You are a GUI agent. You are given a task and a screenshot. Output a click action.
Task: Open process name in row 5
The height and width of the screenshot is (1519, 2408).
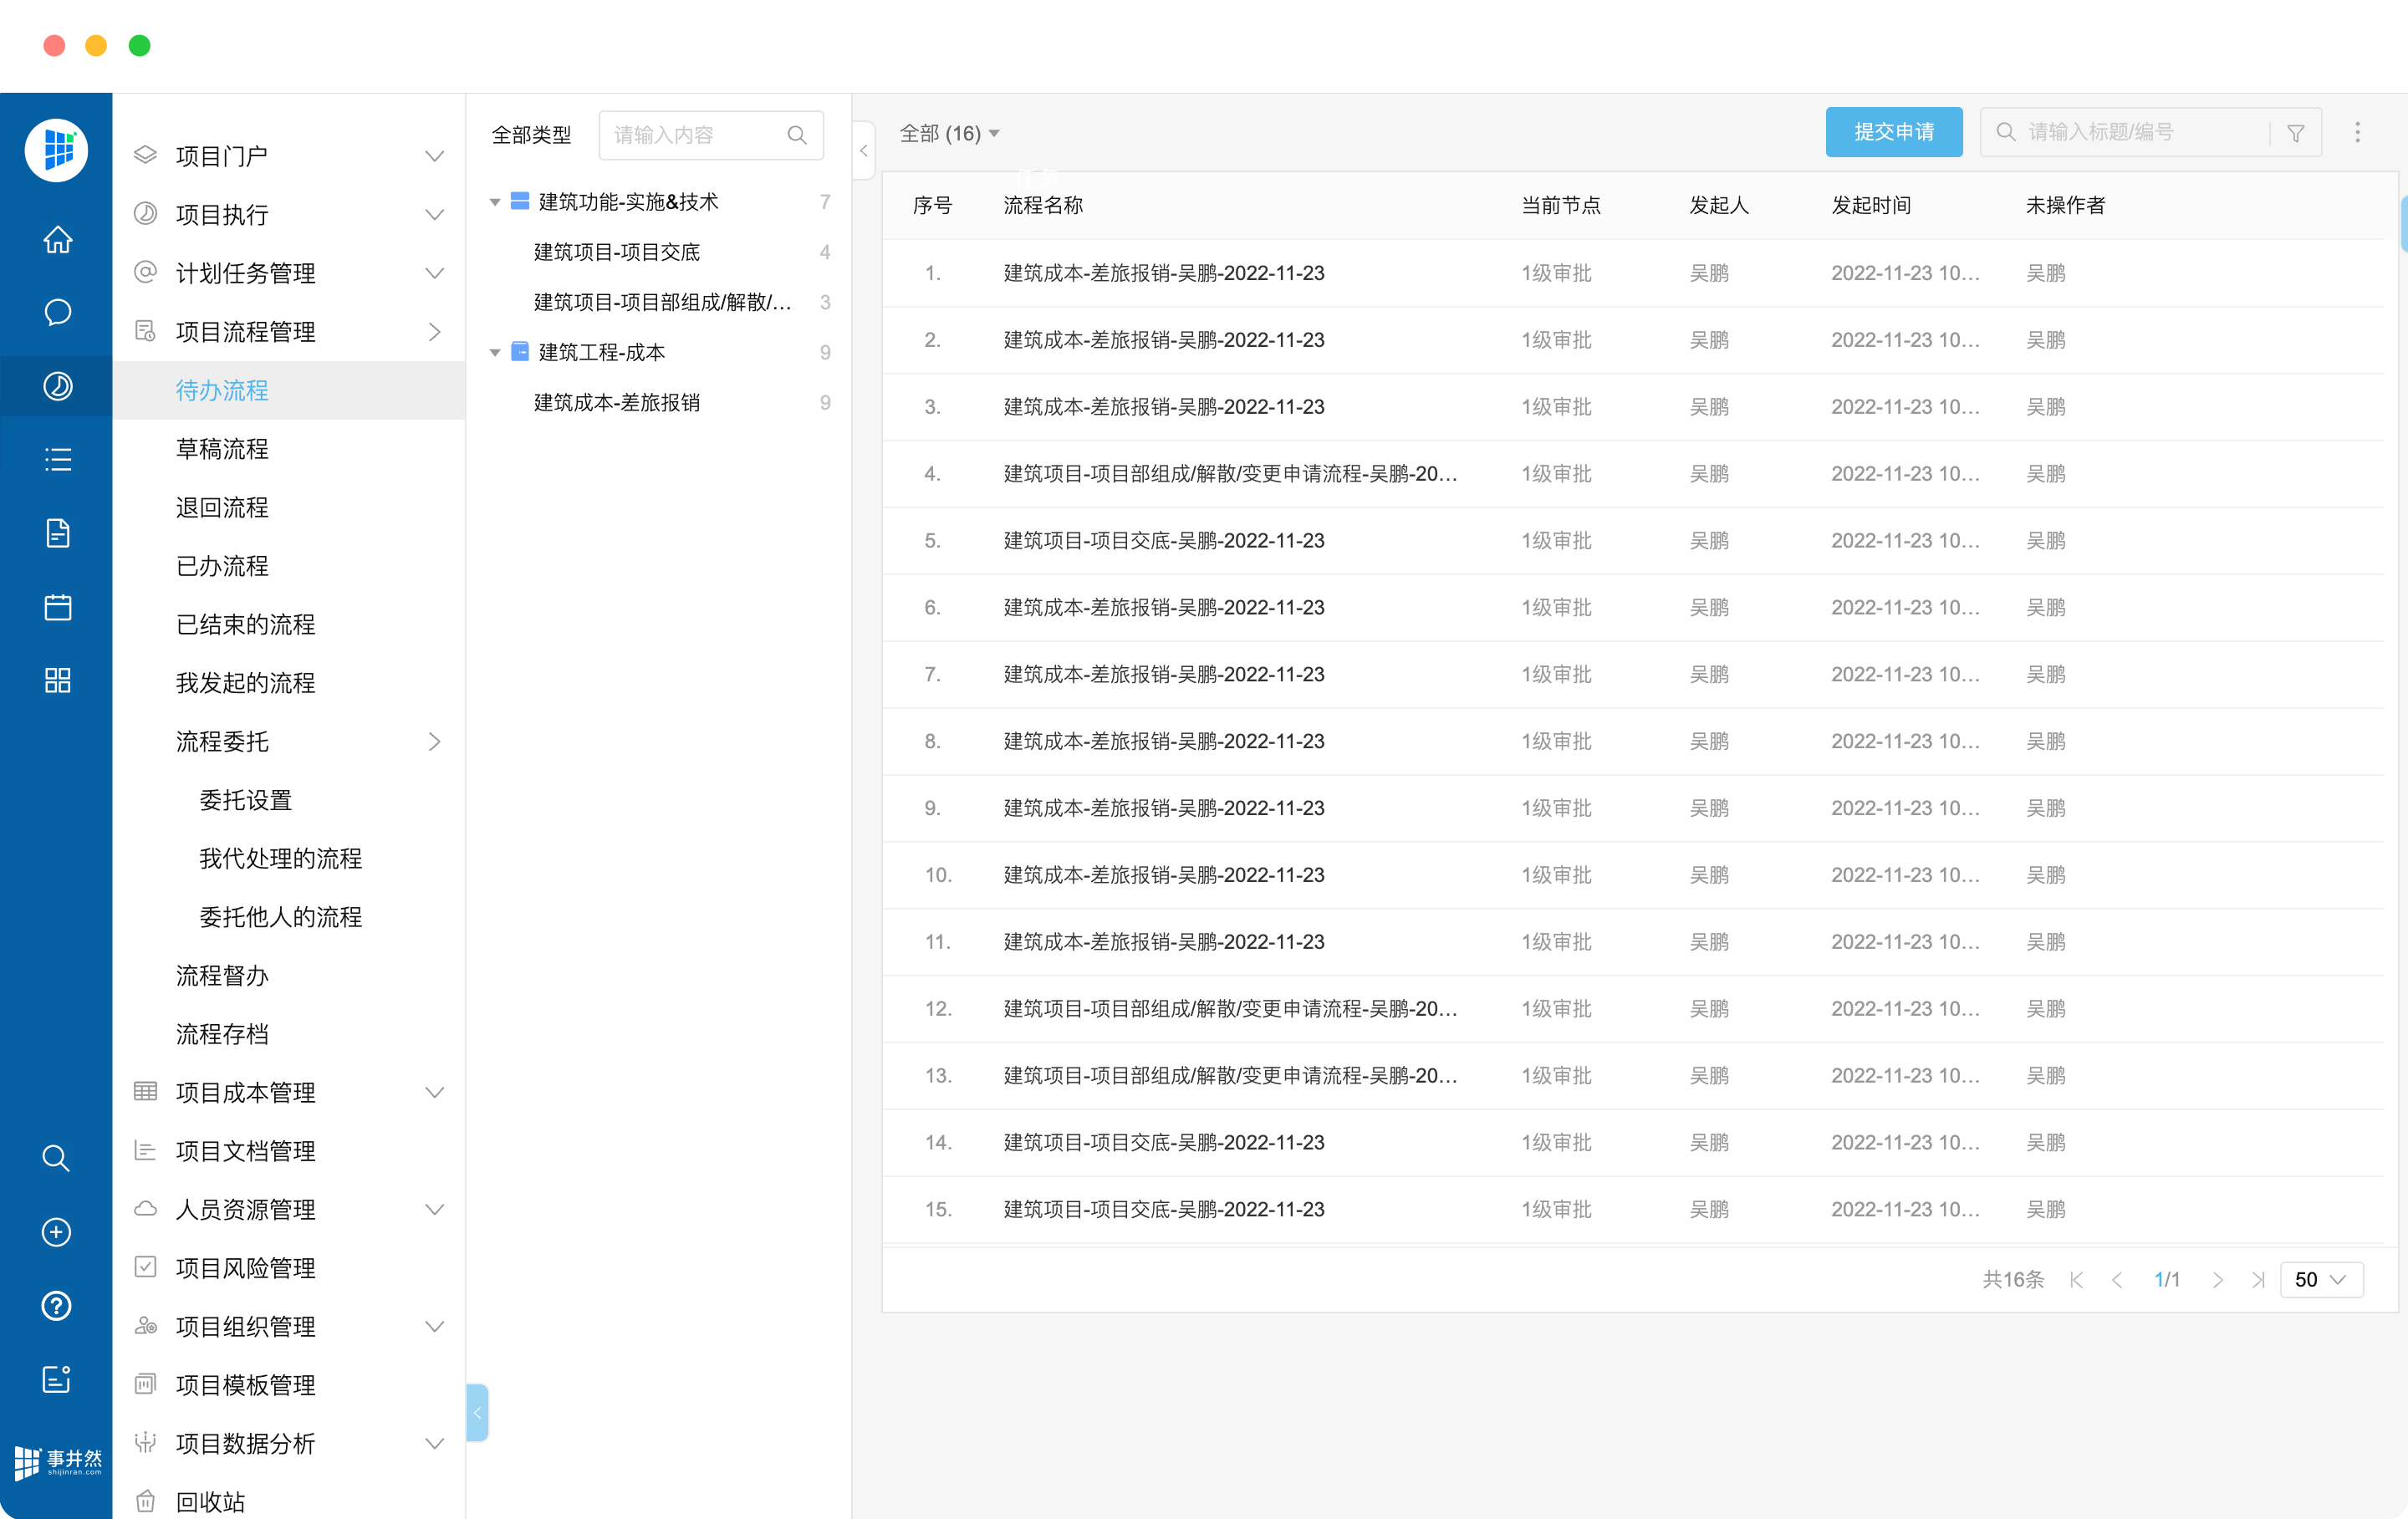(1164, 541)
